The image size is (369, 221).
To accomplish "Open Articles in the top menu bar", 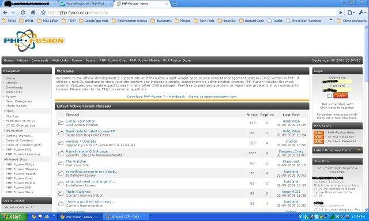I will 22,60.
